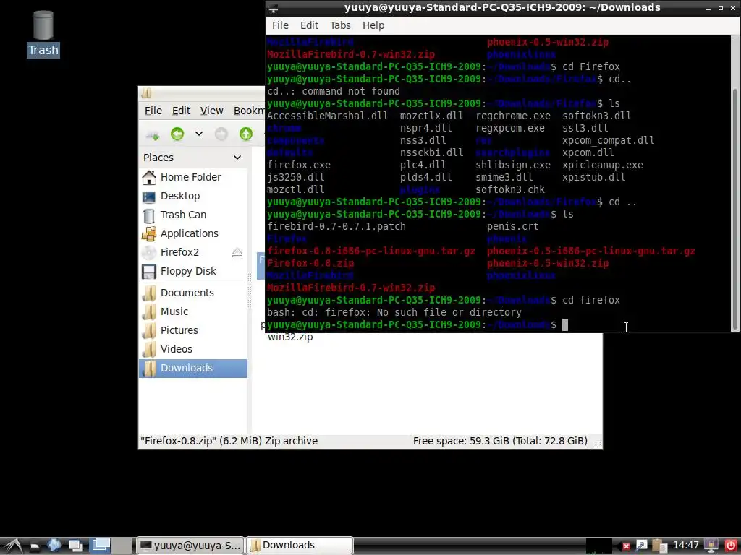The height and width of the screenshot is (555, 741).
Task: Click the iconify all windows taskbar icon
Action: (75, 546)
